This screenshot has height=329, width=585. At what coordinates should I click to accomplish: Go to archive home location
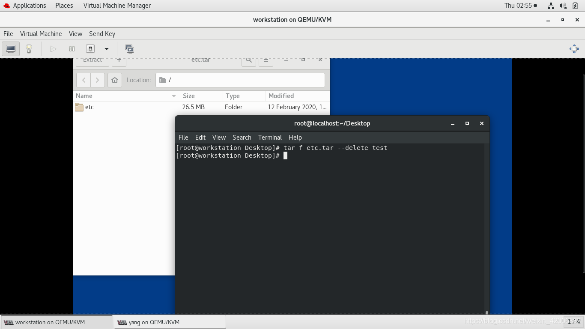(114, 80)
